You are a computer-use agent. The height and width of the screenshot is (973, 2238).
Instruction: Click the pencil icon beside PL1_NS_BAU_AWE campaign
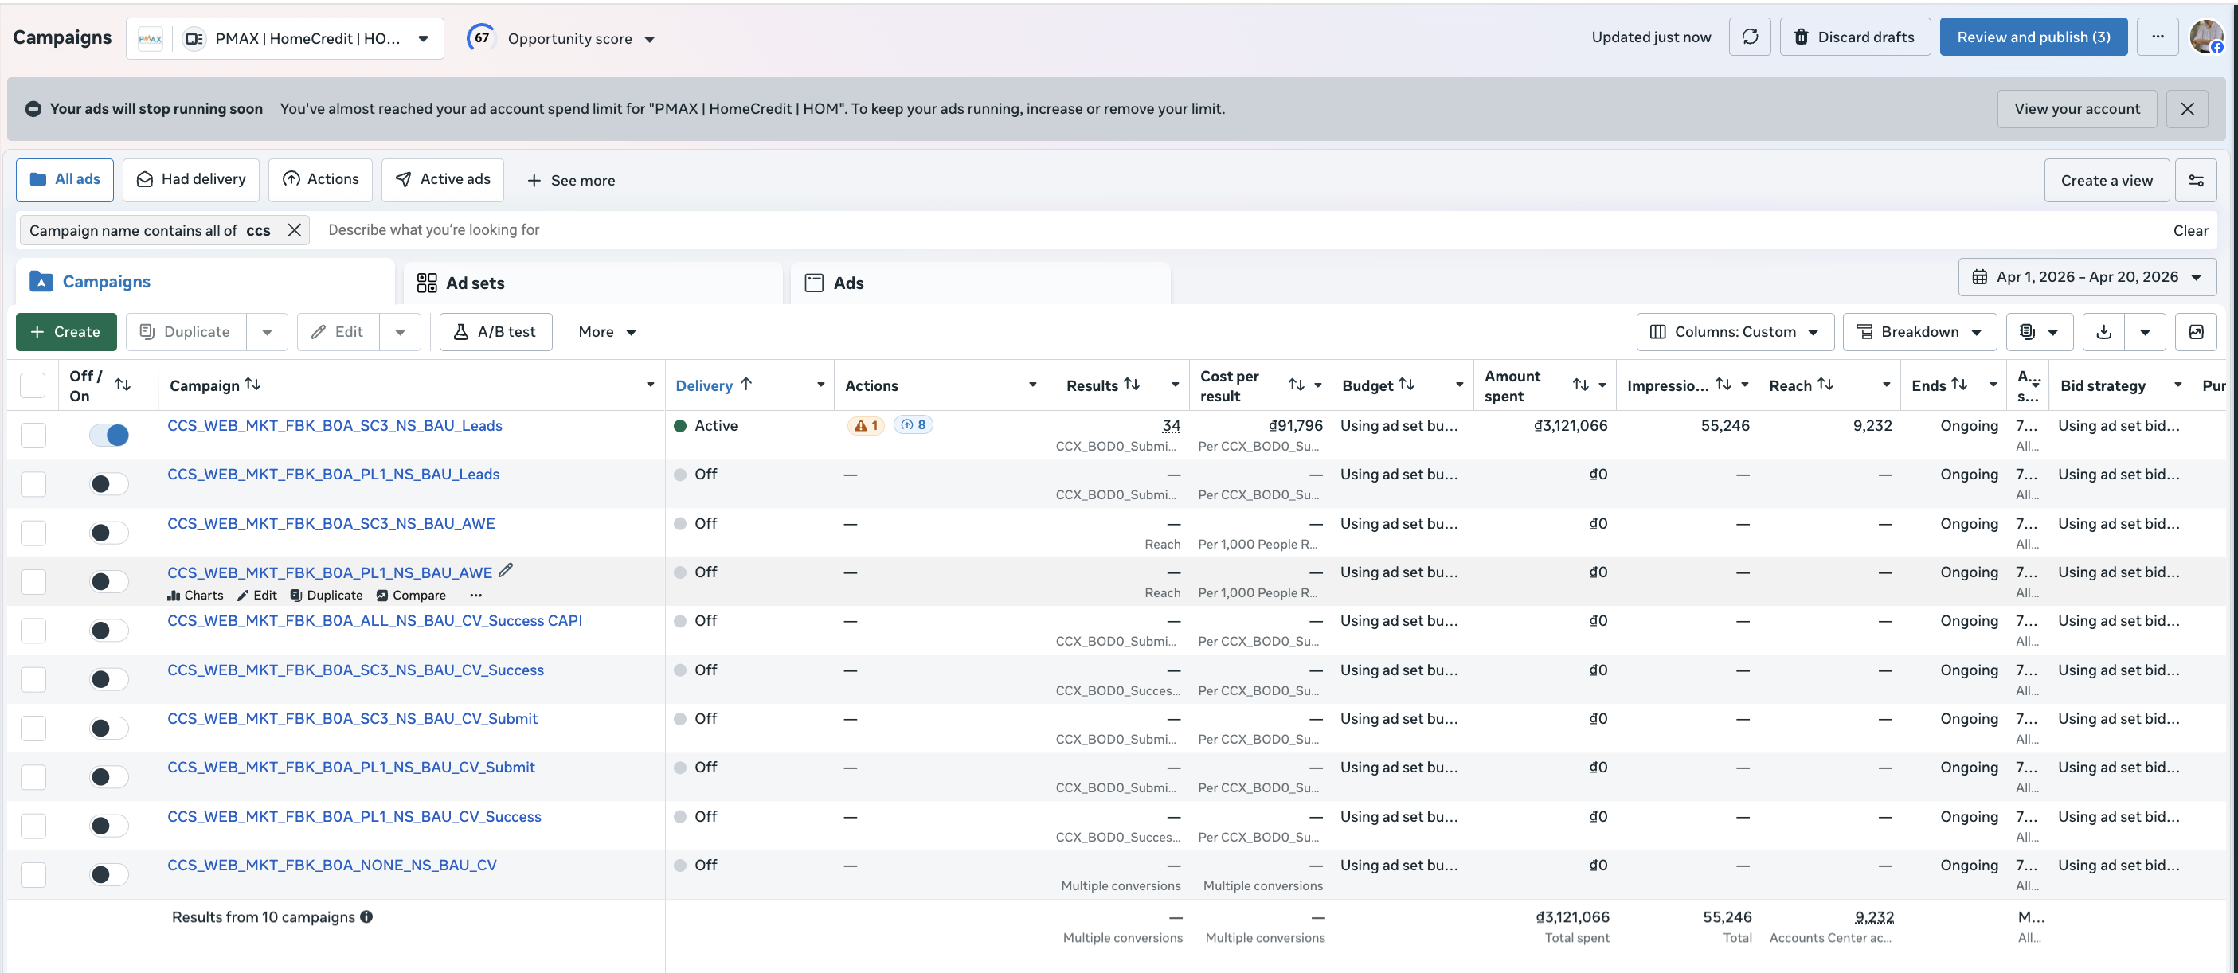tap(506, 571)
